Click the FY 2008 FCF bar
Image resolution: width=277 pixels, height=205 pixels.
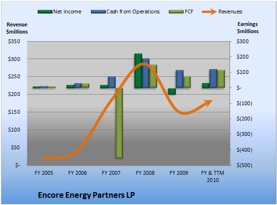click(153, 76)
